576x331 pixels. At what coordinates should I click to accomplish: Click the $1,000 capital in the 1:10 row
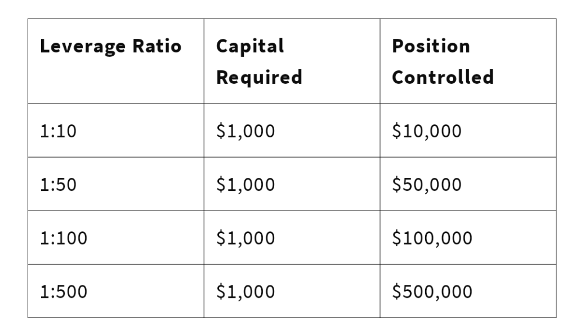point(245,131)
